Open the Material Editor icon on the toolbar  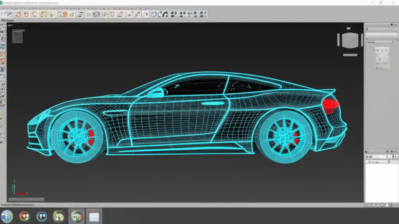point(173,14)
